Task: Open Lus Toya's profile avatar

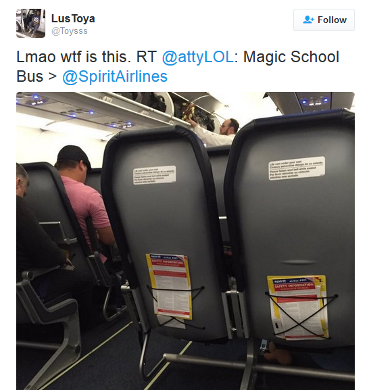Action: pyautogui.click(x=30, y=23)
